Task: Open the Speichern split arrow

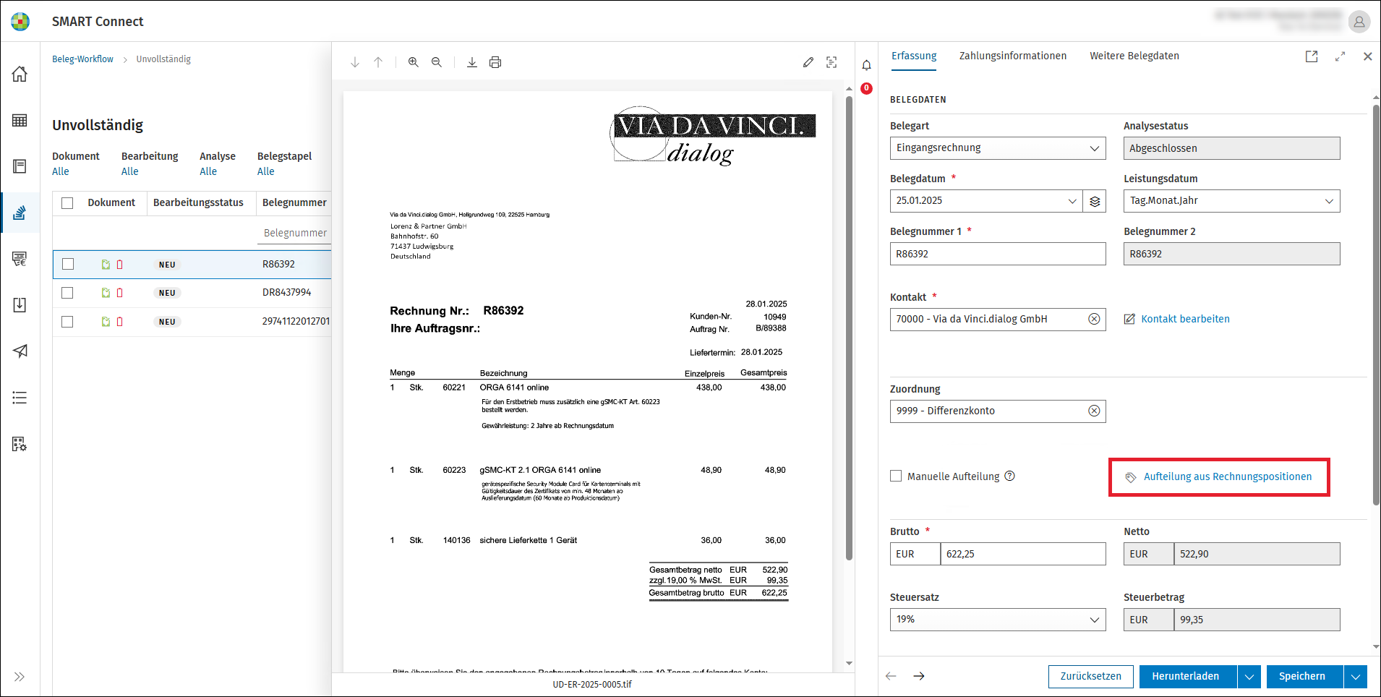Action: 1356,677
